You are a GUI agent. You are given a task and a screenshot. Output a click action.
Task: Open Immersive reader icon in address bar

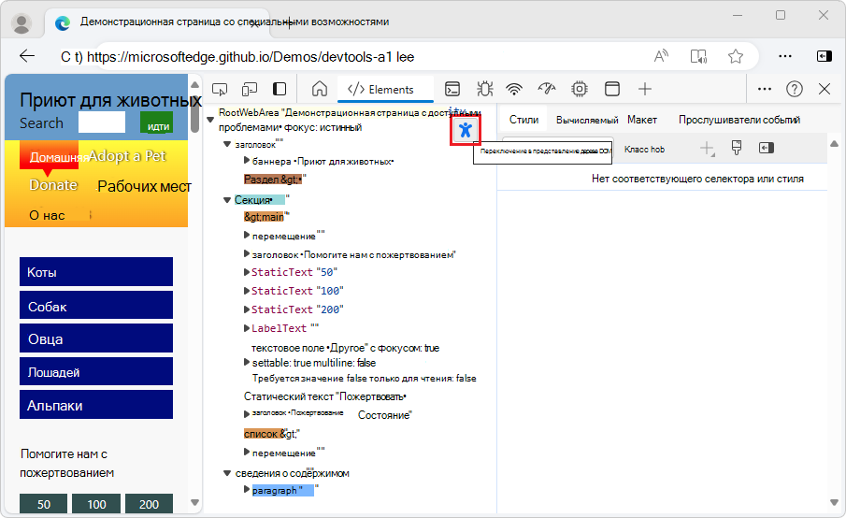(698, 56)
